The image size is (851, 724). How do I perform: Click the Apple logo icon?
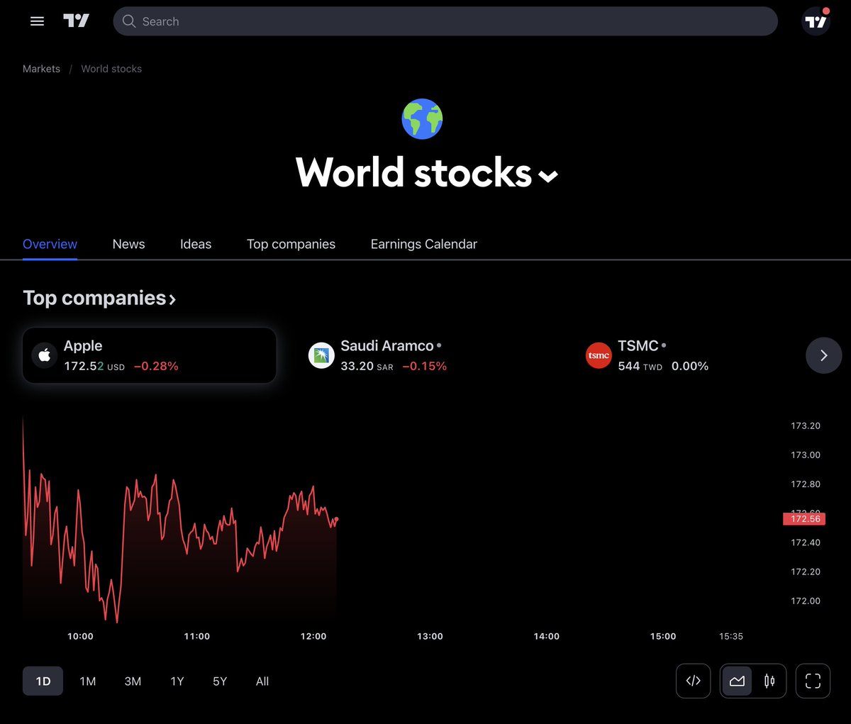(45, 355)
